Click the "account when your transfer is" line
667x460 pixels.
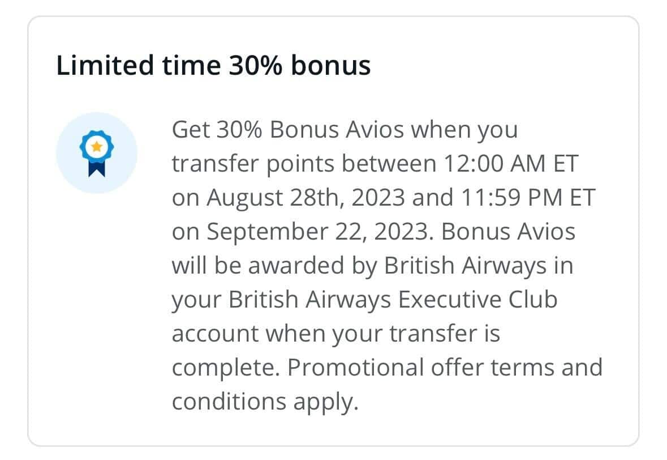[336, 334]
